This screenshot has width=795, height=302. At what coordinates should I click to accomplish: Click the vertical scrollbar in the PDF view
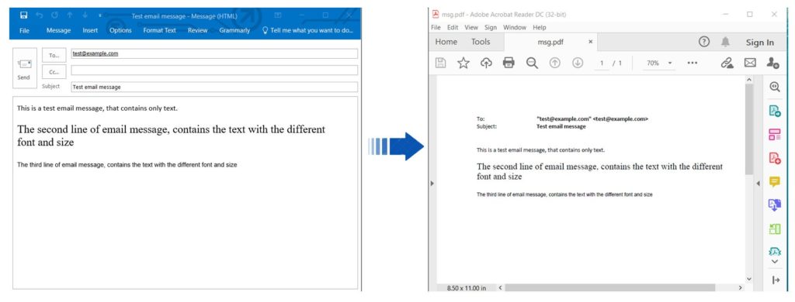[749, 129]
